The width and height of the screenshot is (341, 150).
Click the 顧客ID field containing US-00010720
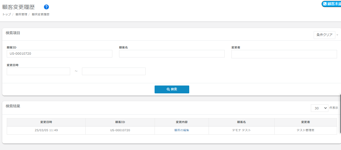pos(59,54)
